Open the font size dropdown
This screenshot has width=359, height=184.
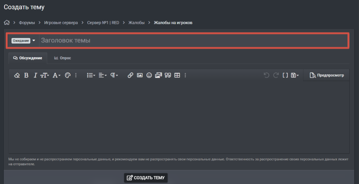[45, 75]
